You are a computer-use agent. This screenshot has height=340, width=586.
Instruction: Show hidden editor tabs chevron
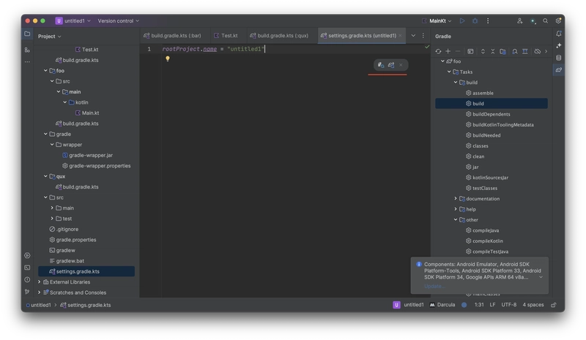pyautogui.click(x=413, y=35)
